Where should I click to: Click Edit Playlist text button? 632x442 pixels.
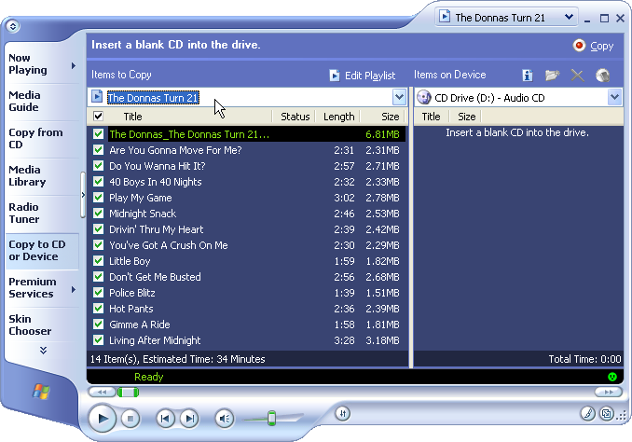pos(370,76)
